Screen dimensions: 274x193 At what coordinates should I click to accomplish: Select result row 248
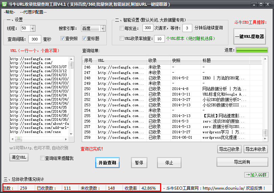[x=172, y=78]
